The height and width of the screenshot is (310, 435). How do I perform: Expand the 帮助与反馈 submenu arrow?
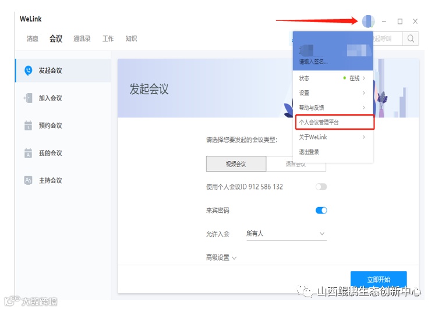click(364, 108)
